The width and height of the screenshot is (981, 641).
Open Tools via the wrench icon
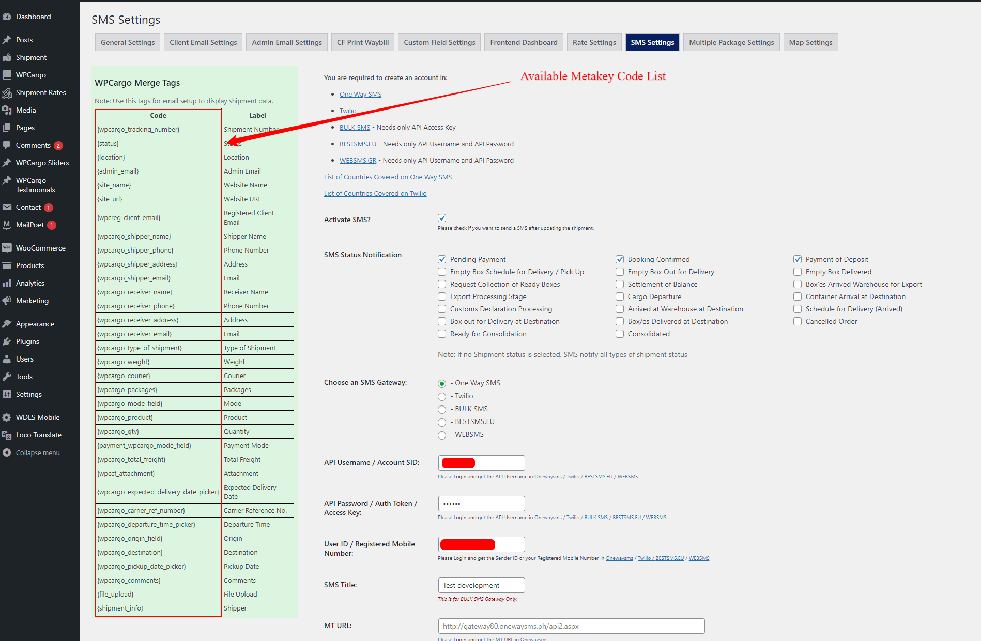pyautogui.click(x=7, y=377)
